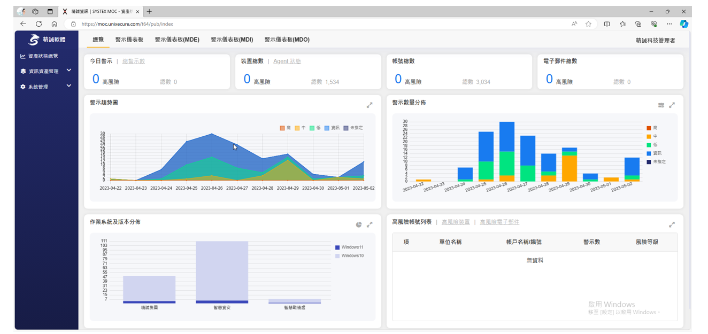
Task: Open the 高風險電子郵件 link
Action: tap(499, 222)
